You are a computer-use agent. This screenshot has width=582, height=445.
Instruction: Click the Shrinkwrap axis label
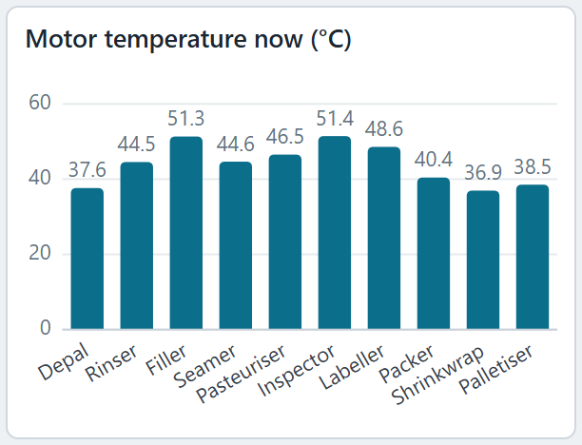(438, 375)
